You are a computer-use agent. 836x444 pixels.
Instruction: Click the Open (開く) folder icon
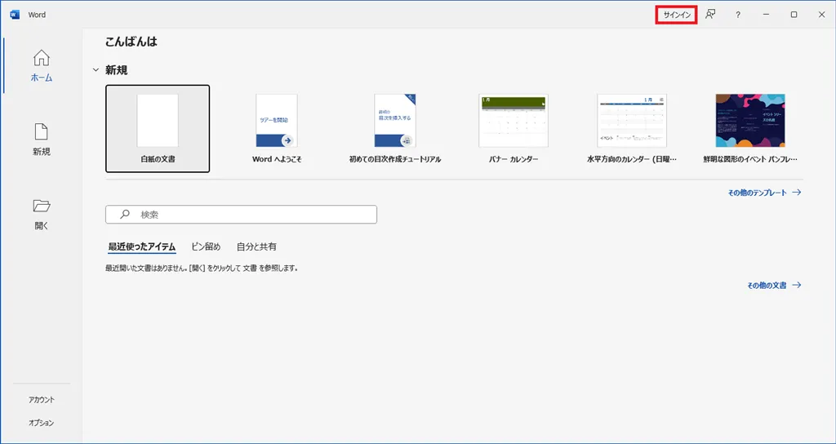tap(41, 206)
